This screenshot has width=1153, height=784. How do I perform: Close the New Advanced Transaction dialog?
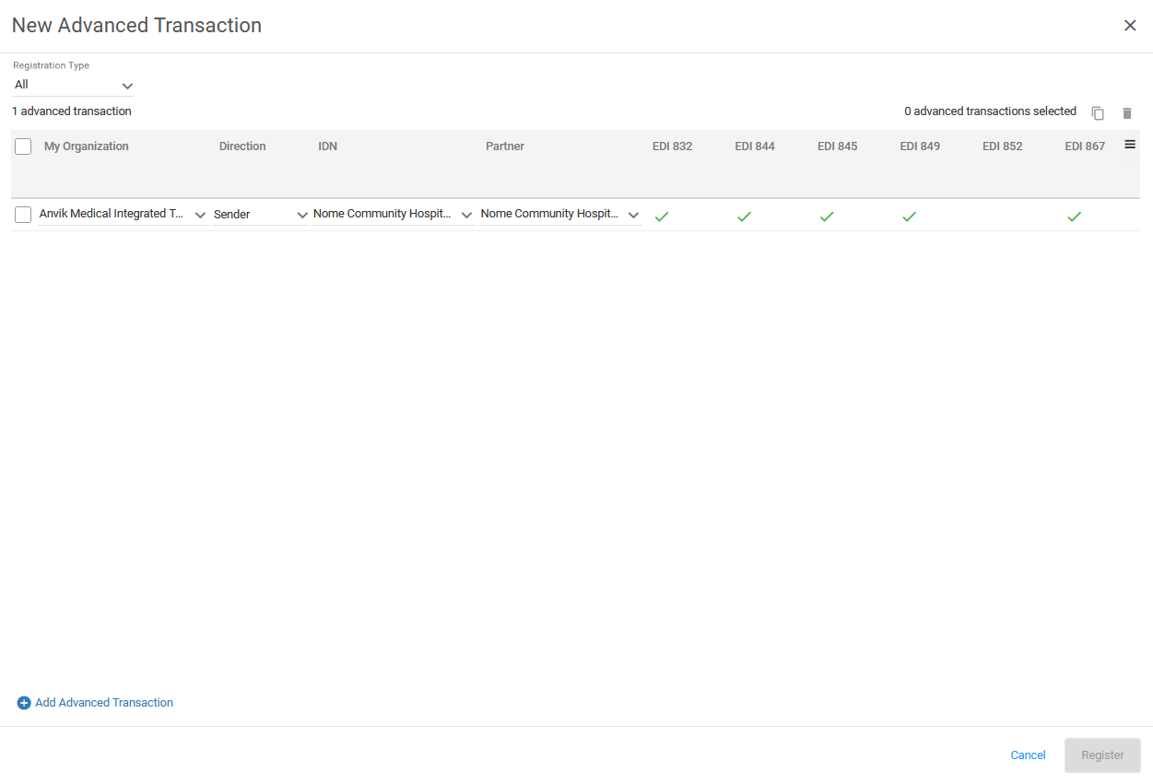tap(1130, 25)
